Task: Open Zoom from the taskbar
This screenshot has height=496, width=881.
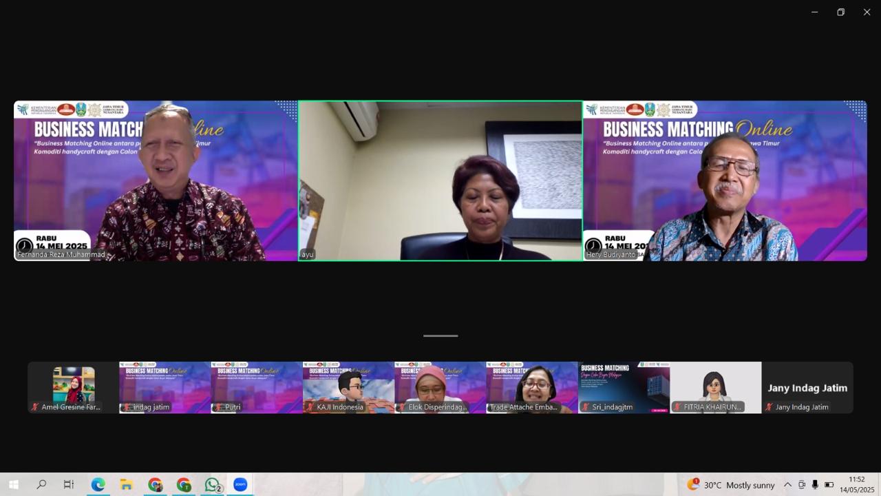Action: (x=240, y=484)
